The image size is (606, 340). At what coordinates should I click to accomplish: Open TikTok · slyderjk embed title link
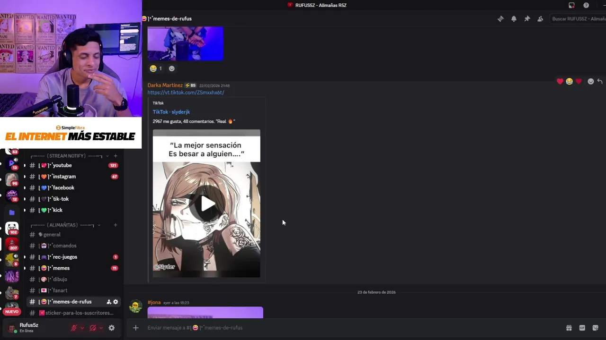point(171,112)
